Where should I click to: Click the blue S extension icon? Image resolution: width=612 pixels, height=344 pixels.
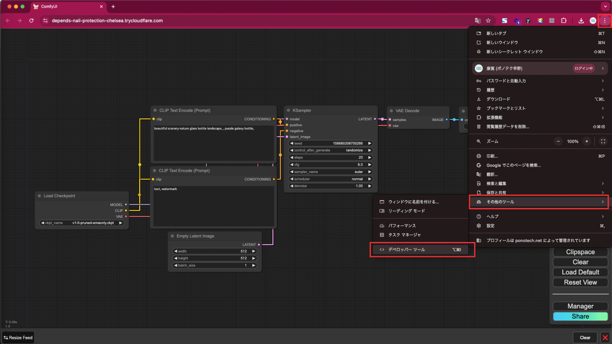pos(504,21)
